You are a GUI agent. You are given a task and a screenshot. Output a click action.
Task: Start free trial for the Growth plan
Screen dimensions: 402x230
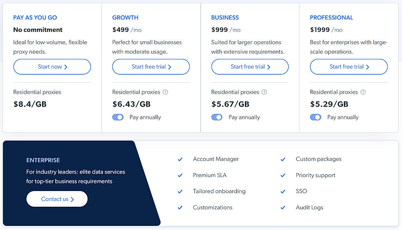click(x=151, y=66)
